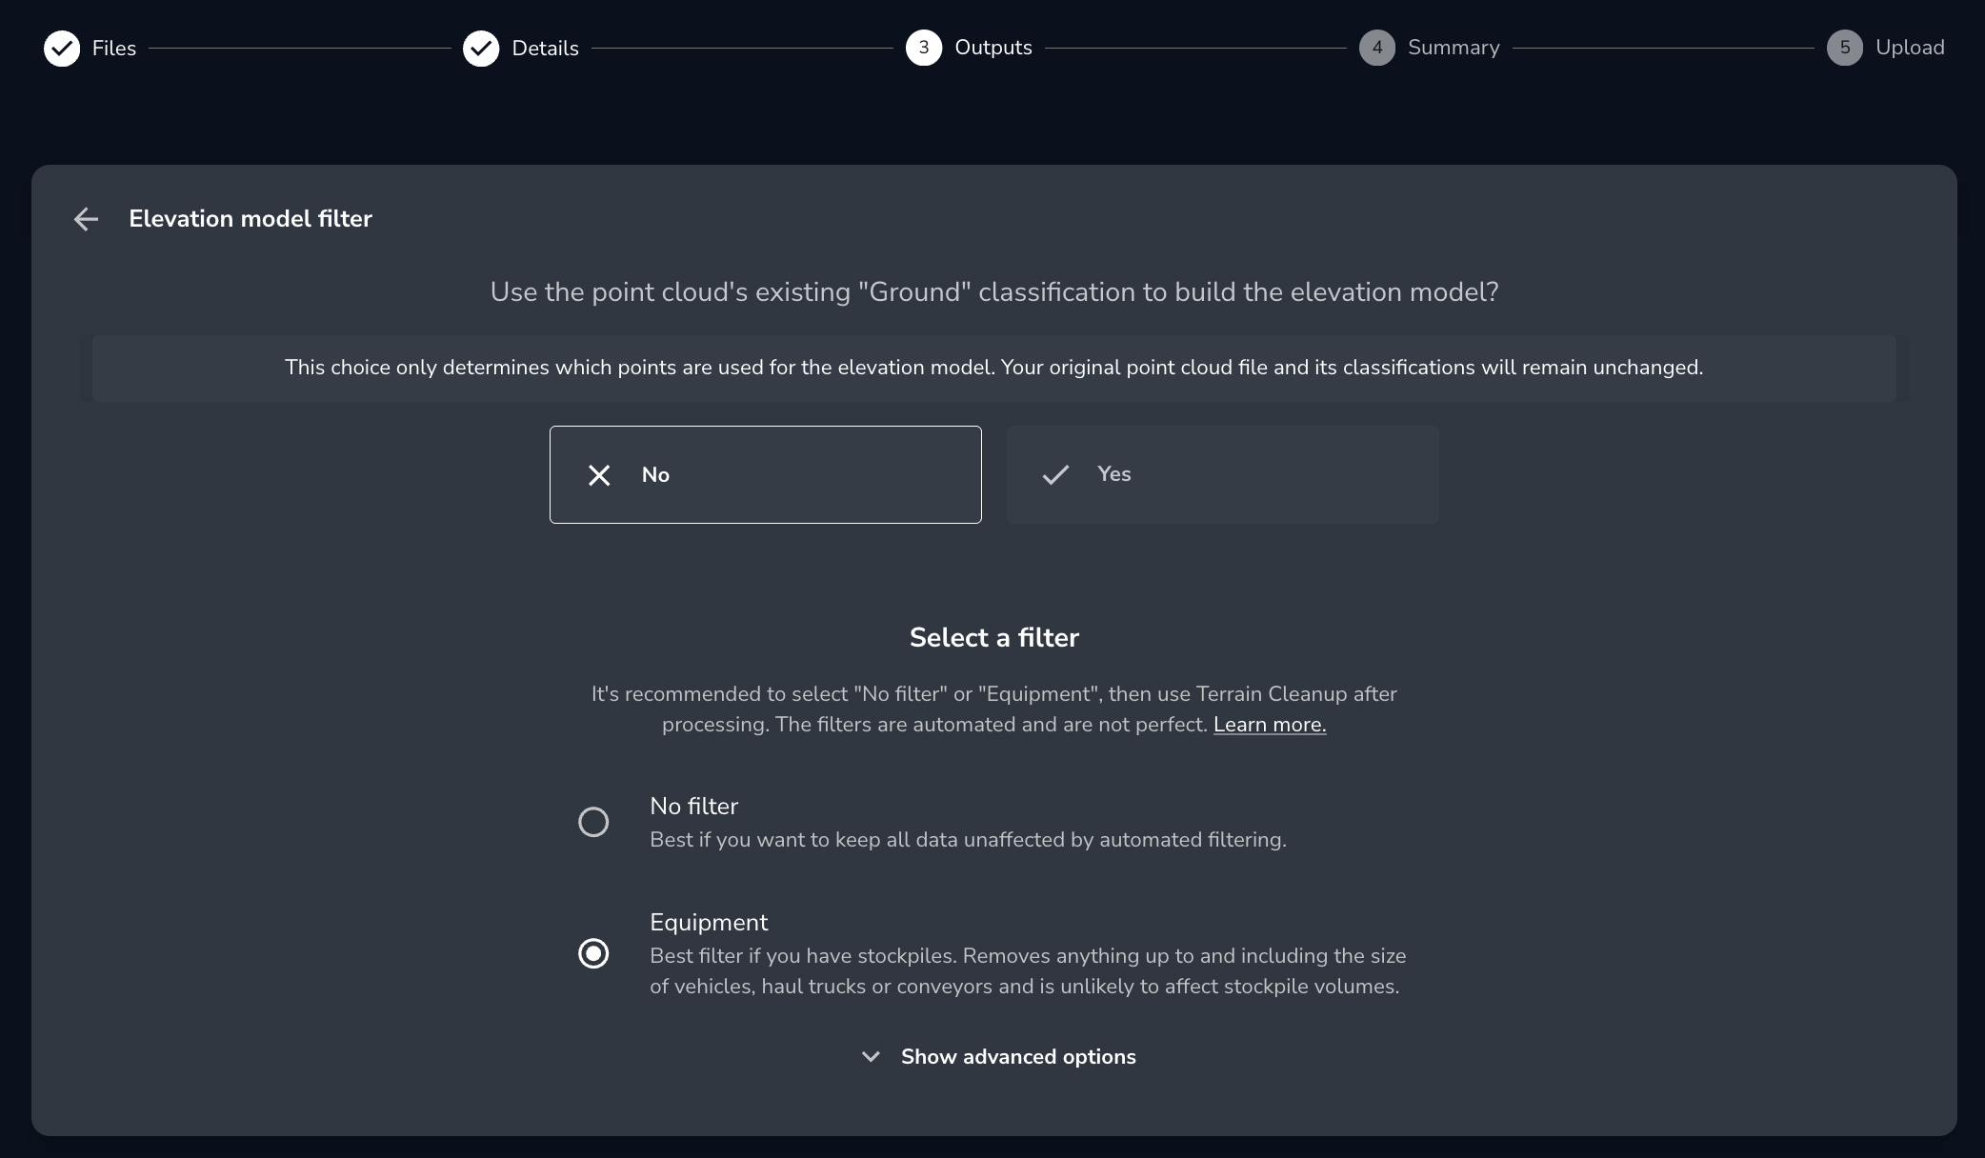Choose Yes for ground classification

point(1222,474)
